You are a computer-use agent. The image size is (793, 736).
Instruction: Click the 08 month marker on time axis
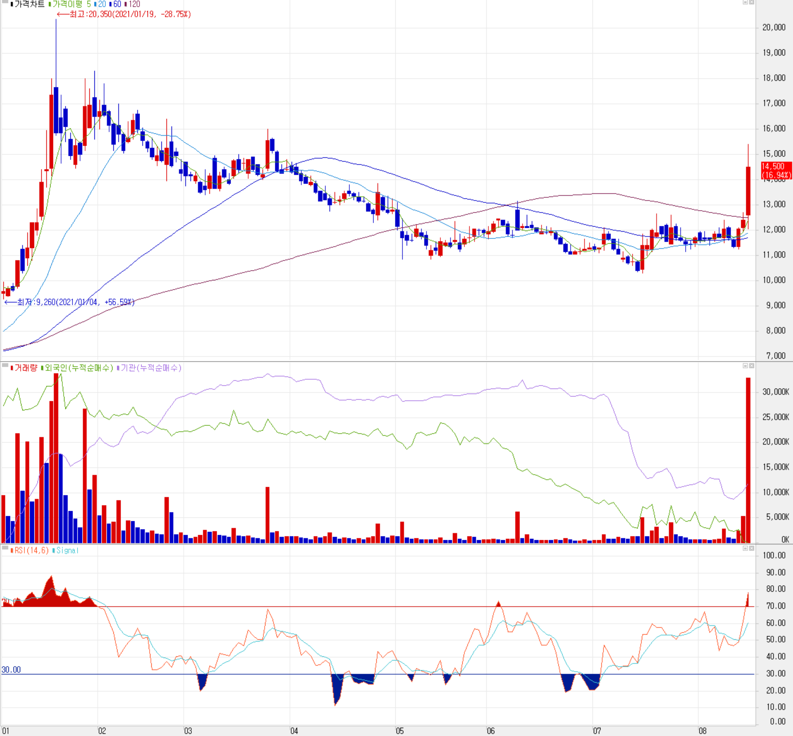click(x=702, y=731)
